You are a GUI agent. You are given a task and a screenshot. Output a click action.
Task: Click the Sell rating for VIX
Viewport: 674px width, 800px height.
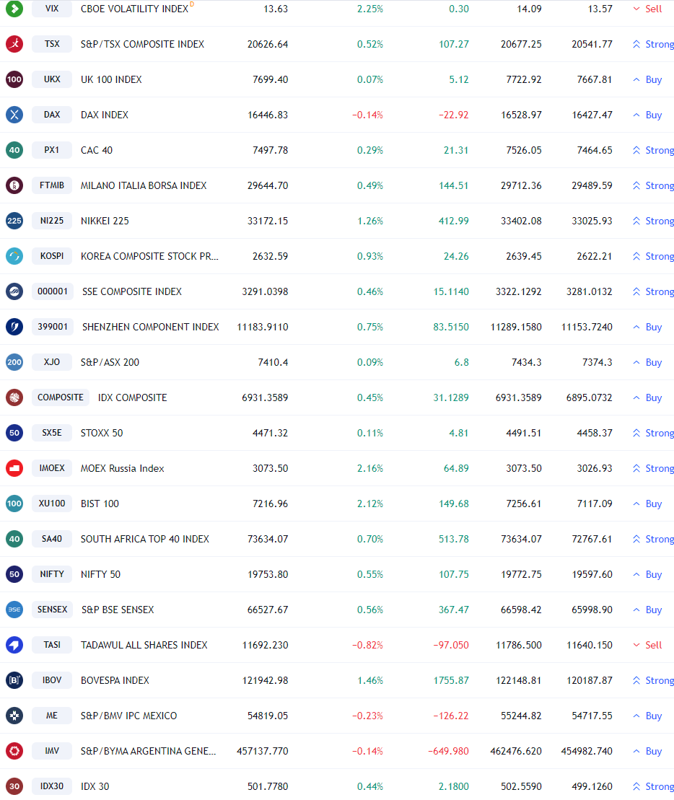647,9
